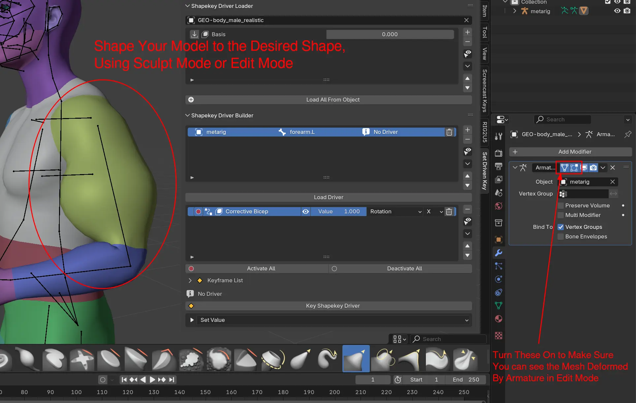Open the Item sidebar tab
This screenshot has width=636, height=403.
(x=484, y=11)
